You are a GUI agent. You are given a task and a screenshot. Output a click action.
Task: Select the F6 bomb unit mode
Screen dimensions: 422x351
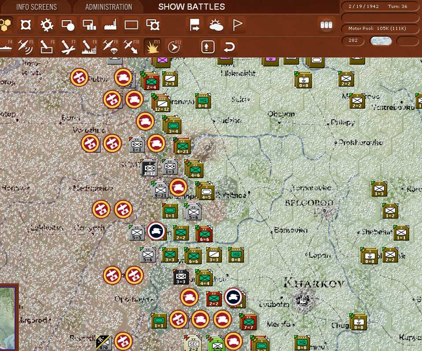pyautogui.click(x=47, y=47)
